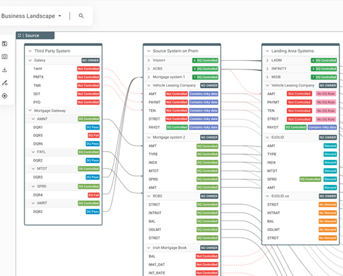Select the BAL row in RCBS
Viewport: 343px width, 276px height.
pyautogui.click(x=182, y=221)
